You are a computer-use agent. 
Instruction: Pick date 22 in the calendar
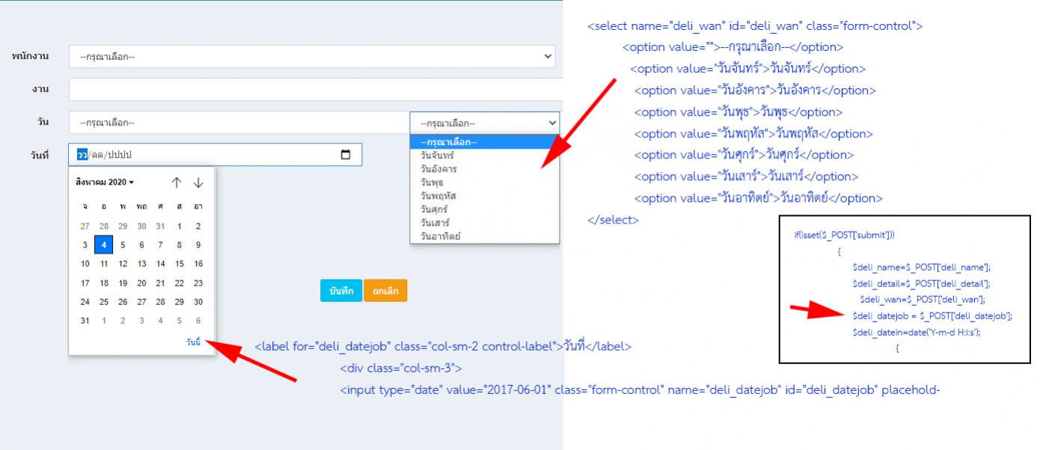(x=180, y=283)
